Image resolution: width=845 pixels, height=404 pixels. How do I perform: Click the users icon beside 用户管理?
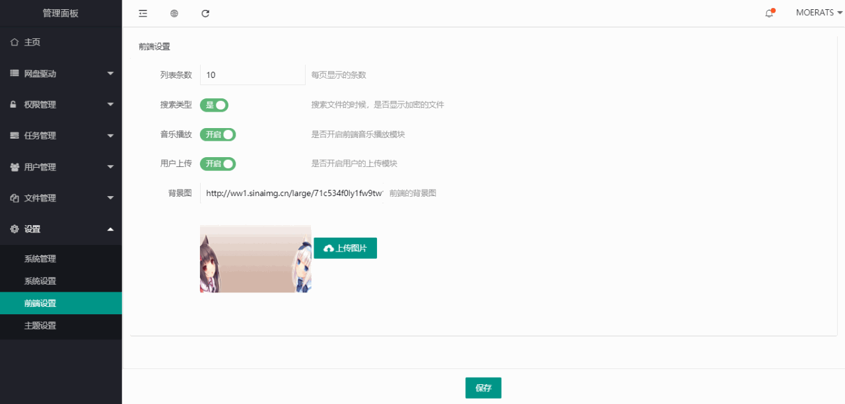15,167
